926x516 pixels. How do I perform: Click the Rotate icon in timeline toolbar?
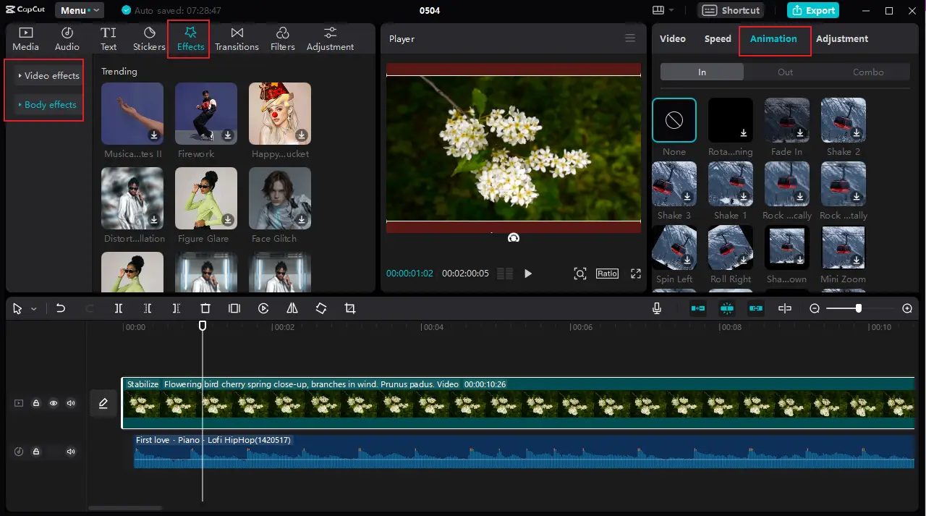pos(321,308)
